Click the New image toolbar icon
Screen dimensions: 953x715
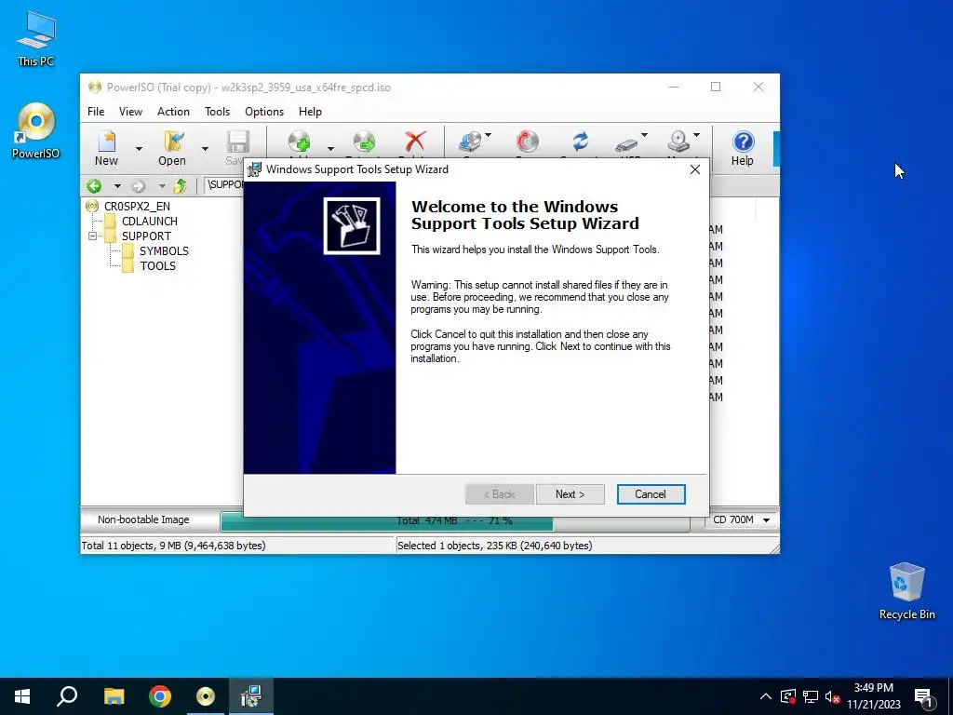(106, 148)
